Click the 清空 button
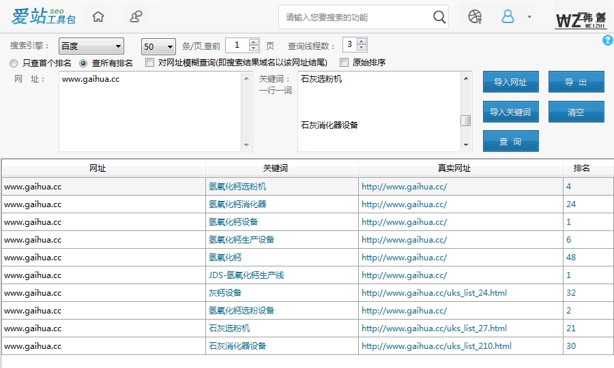Screen dimensions: 614x368 (x=576, y=112)
